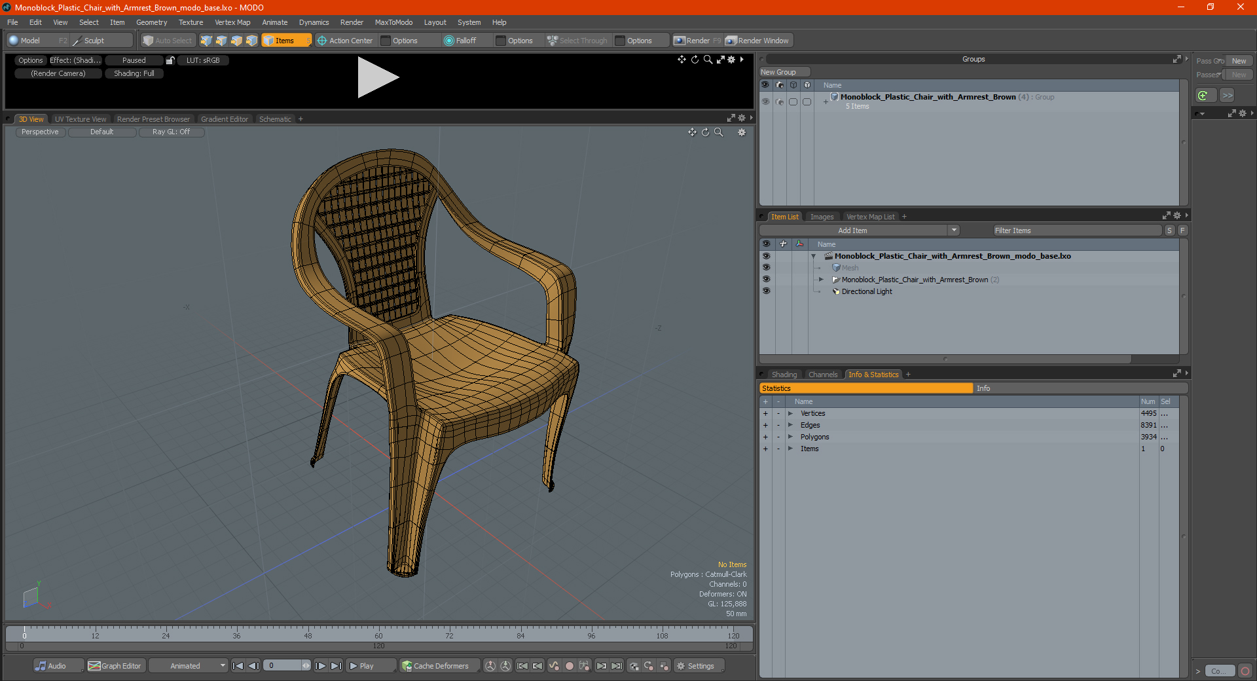Step forward one frame

point(320,666)
